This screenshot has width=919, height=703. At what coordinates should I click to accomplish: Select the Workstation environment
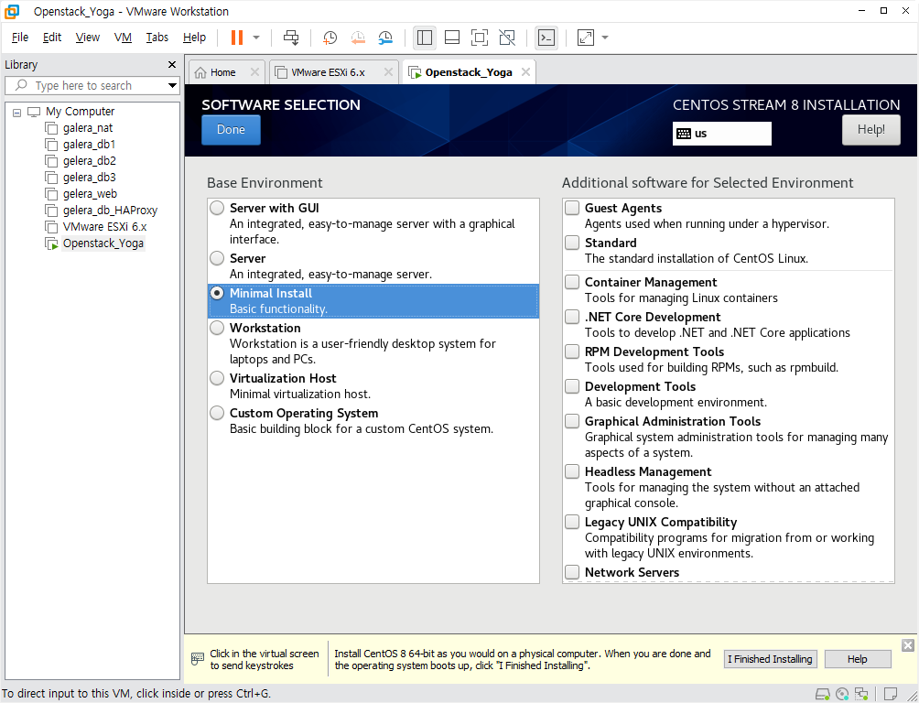217,328
